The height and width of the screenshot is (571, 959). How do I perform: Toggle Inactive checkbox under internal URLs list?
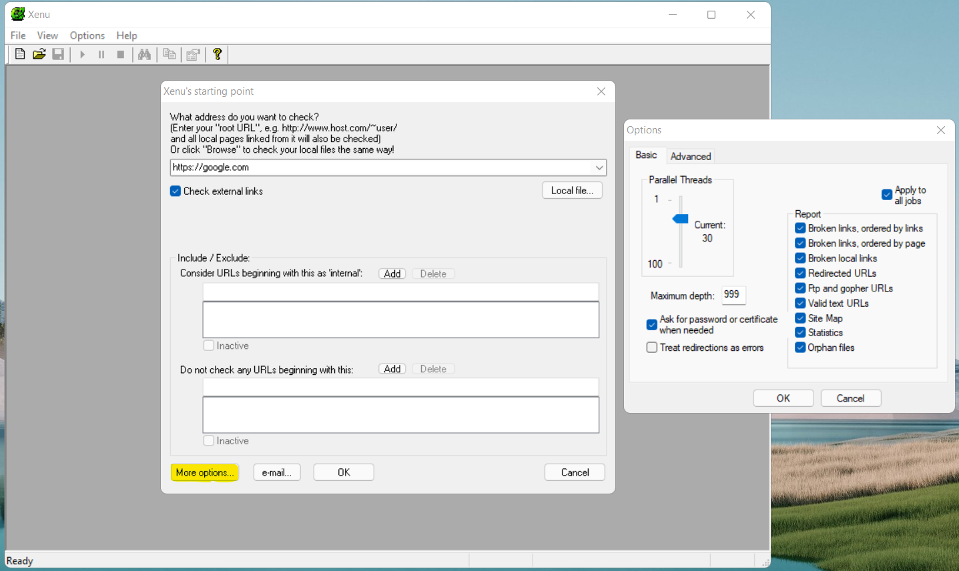tap(209, 346)
